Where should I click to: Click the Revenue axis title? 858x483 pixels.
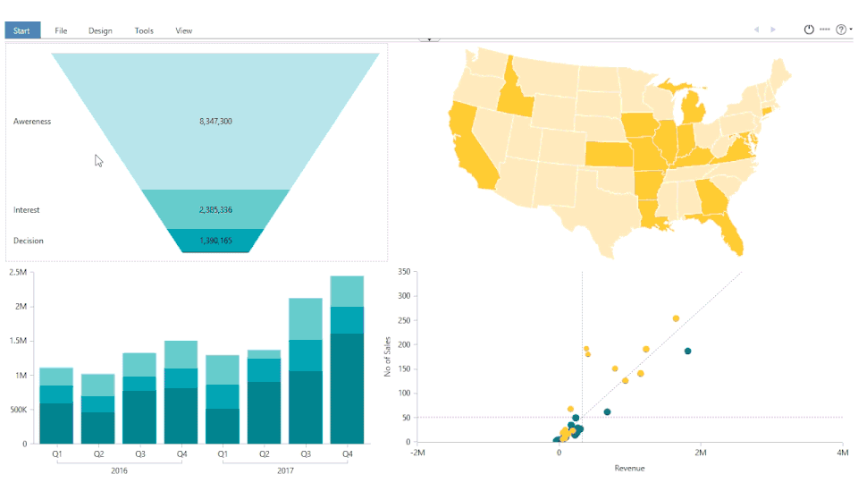[629, 468]
